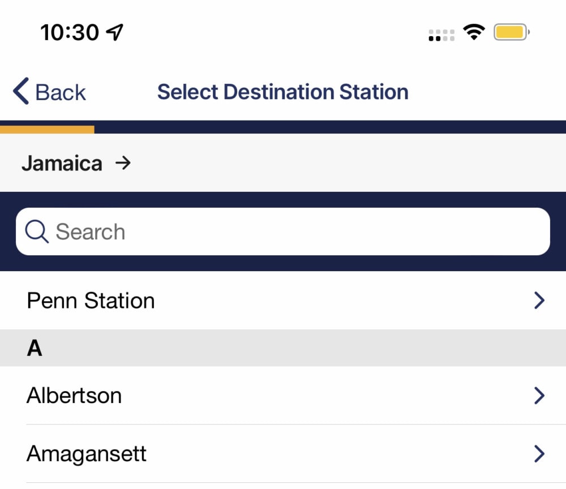Tap the orange progress bar segment

point(47,130)
